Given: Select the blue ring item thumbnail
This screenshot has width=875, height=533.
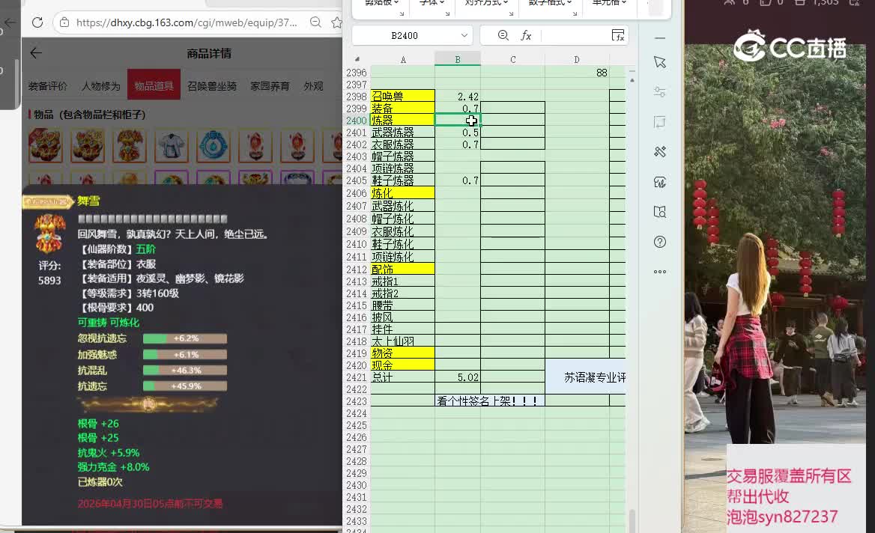Looking at the screenshot, I should 214,145.
